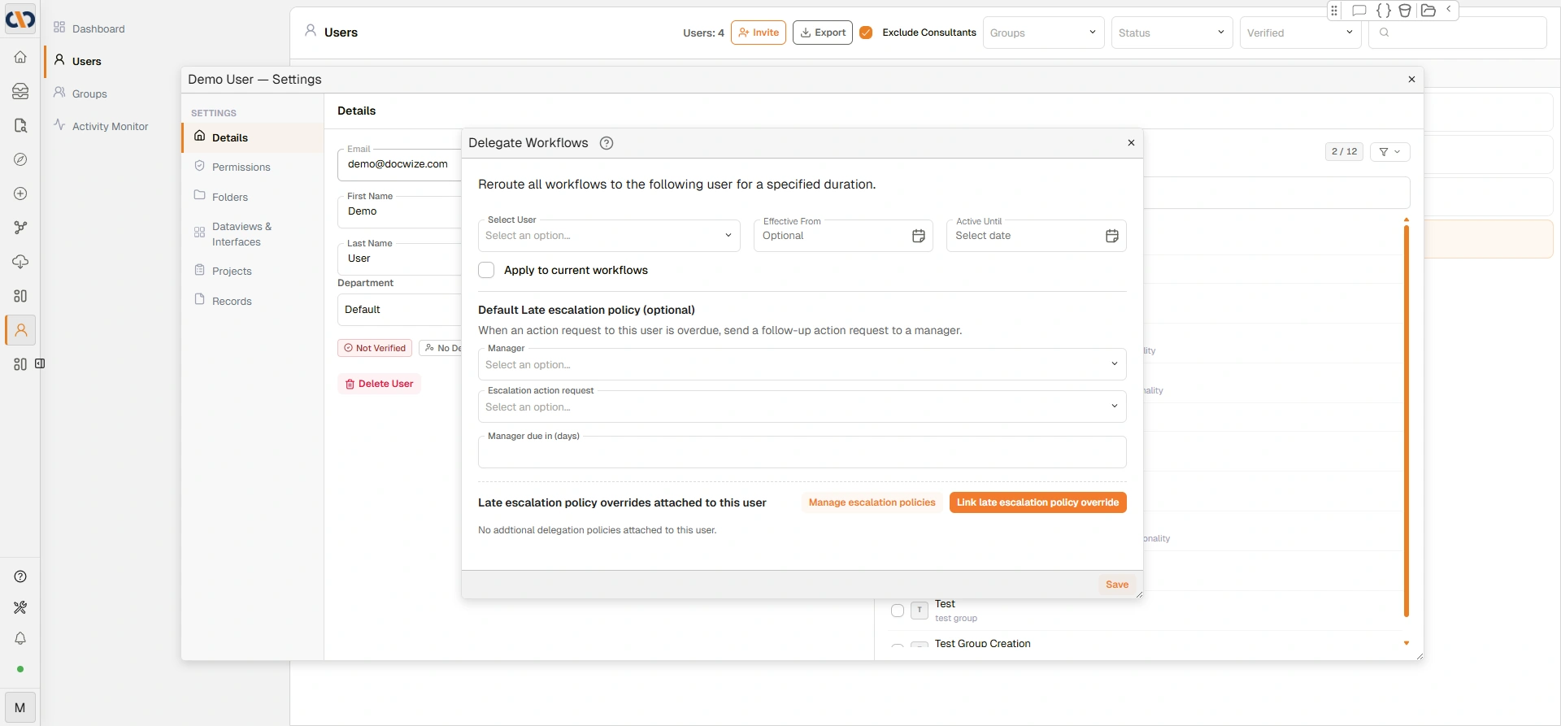Click the plus circle create icon

tap(20, 193)
